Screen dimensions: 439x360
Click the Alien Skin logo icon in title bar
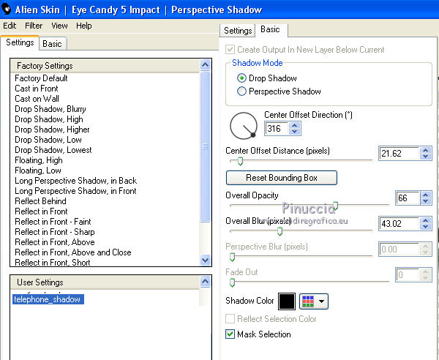pyautogui.click(x=6, y=9)
